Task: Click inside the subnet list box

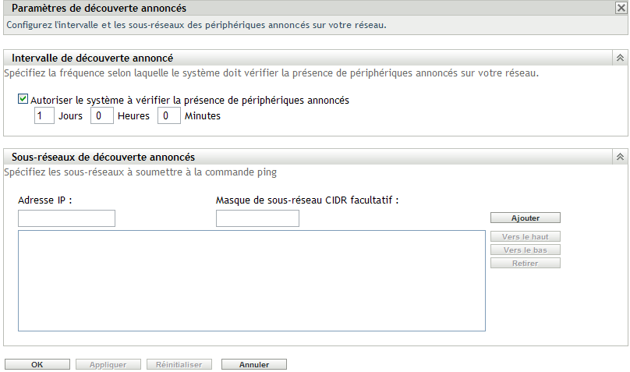Action: pyautogui.click(x=251, y=281)
